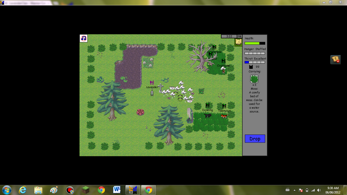This screenshot has height=195, width=347.
Task: Show hidden tray icons arrow
Action: 294,190
